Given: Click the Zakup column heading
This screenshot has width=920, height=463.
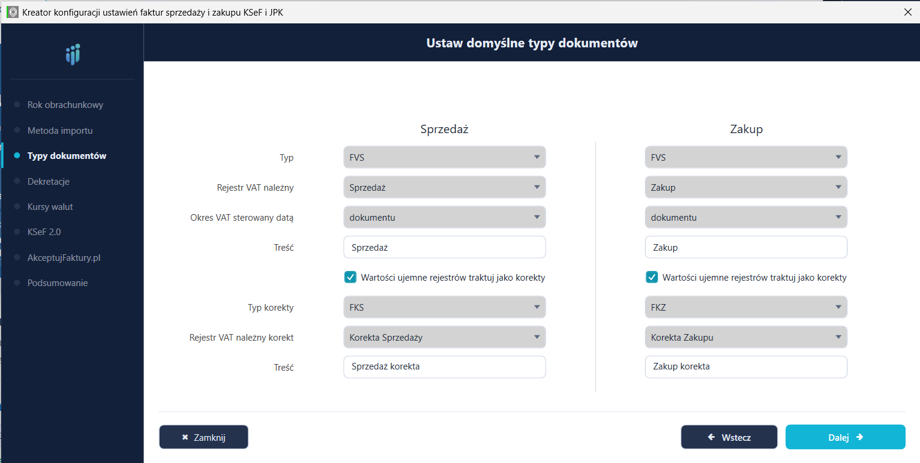Looking at the screenshot, I should point(746,129).
